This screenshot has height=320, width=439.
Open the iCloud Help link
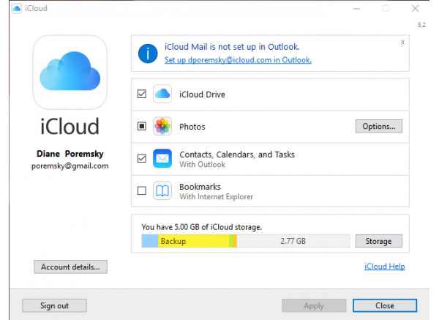(x=384, y=267)
